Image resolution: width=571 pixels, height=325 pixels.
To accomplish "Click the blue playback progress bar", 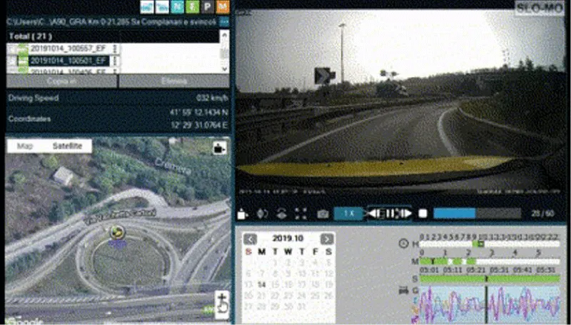I will (x=454, y=214).
